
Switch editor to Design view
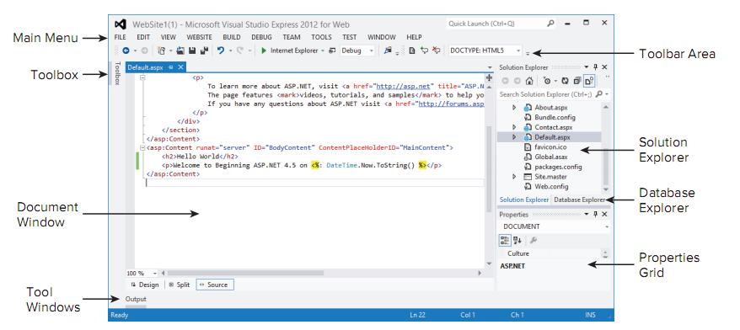click(145, 285)
